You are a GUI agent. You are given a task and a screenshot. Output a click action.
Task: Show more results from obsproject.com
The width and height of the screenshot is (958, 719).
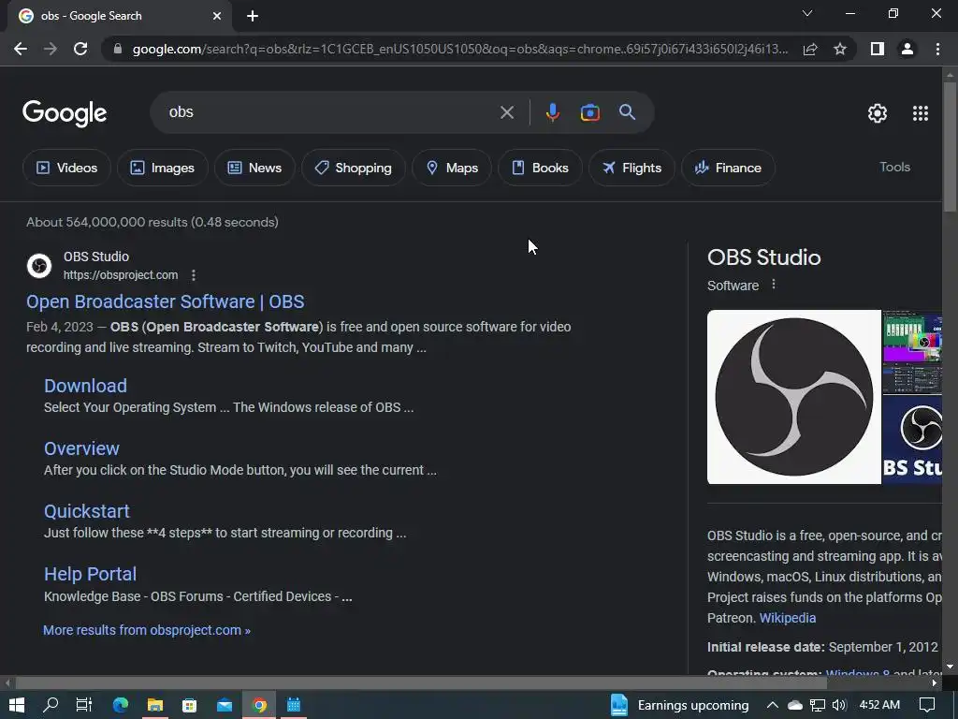pyautogui.click(x=147, y=630)
